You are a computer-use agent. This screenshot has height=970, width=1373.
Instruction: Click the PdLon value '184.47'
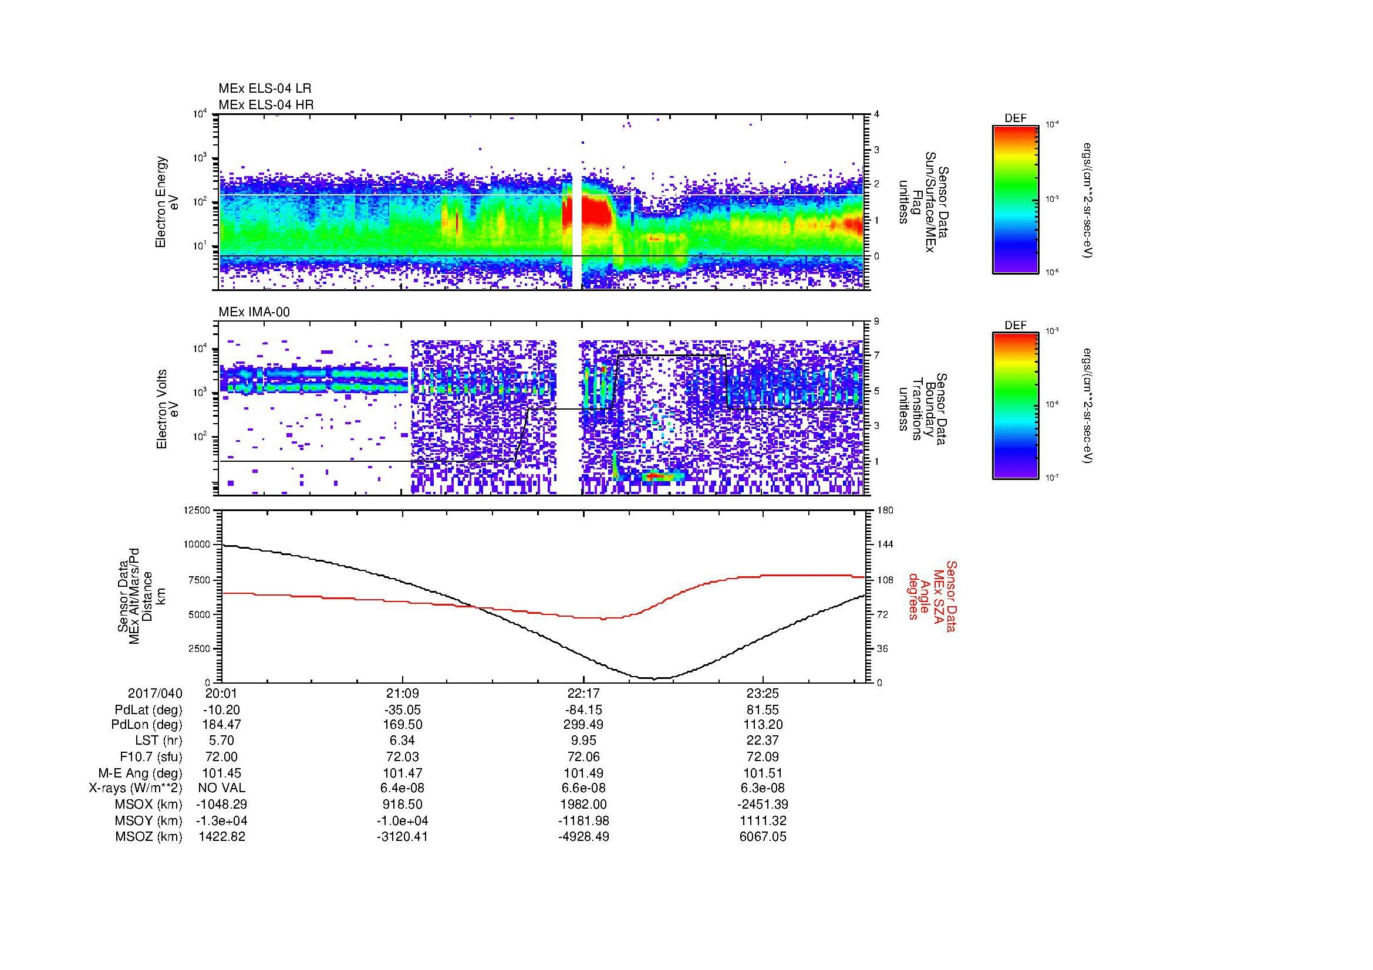222,725
